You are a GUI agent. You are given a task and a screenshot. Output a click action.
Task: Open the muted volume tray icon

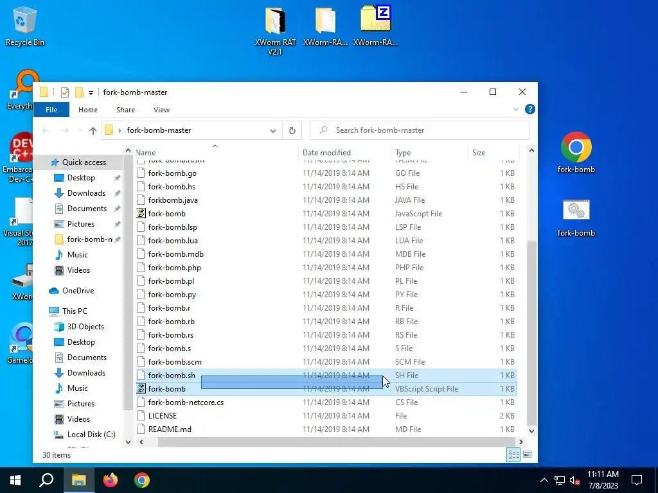pyautogui.click(x=575, y=480)
